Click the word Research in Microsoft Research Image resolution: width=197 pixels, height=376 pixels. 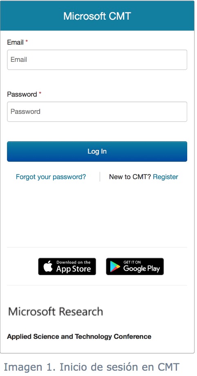coord(81,312)
